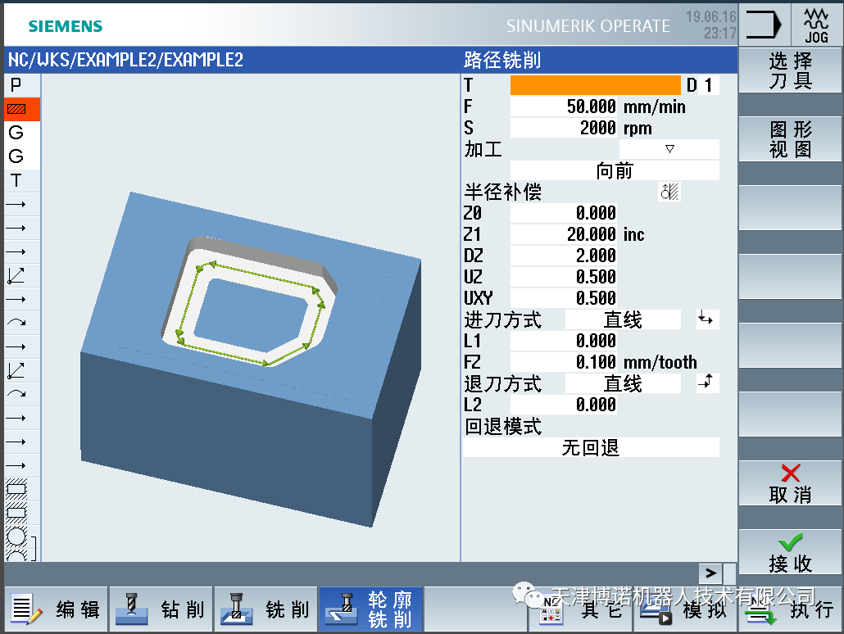Click the radius compensation direction icon
844x634 pixels.
pos(669,192)
